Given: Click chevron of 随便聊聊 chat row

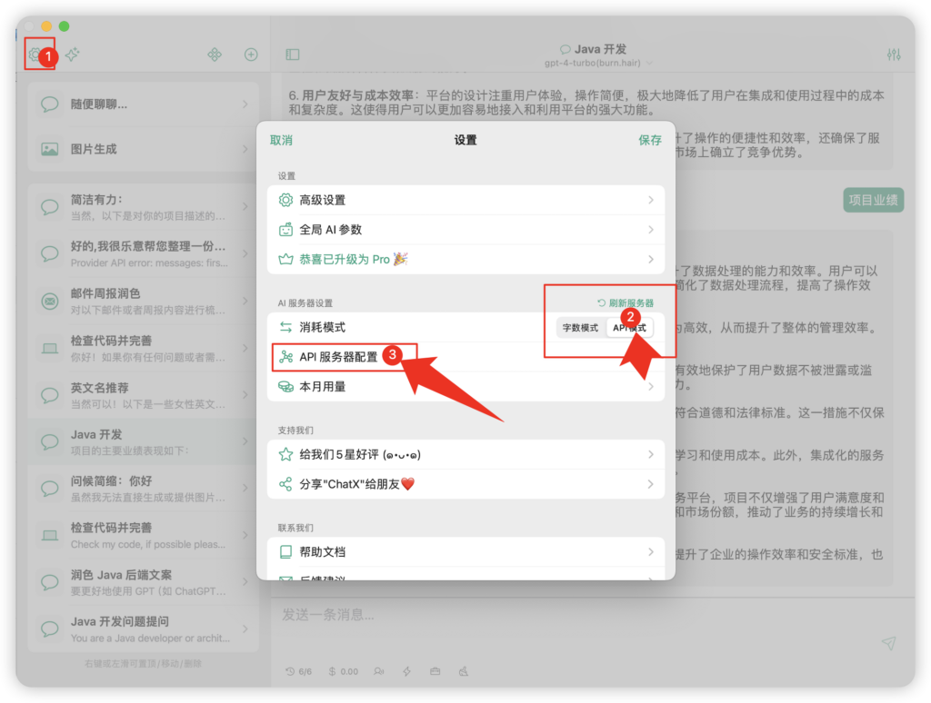Looking at the screenshot, I should pyautogui.click(x=245, y=104).
